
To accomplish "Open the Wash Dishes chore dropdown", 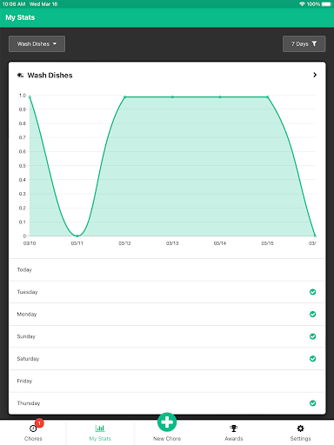I will coord(37,44).
